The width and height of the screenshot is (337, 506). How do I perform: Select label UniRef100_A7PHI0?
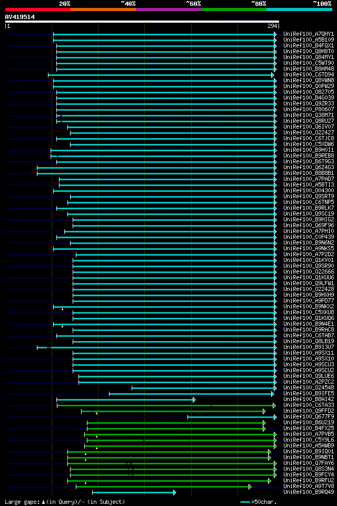tap(309, 231)
